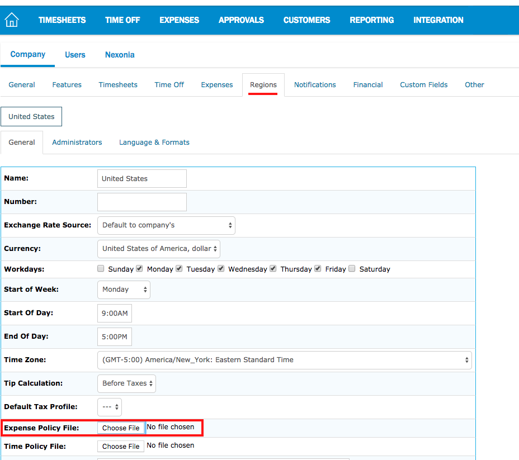
Task: Open the Notifications settings tab
Action: (x=315, y=84)
